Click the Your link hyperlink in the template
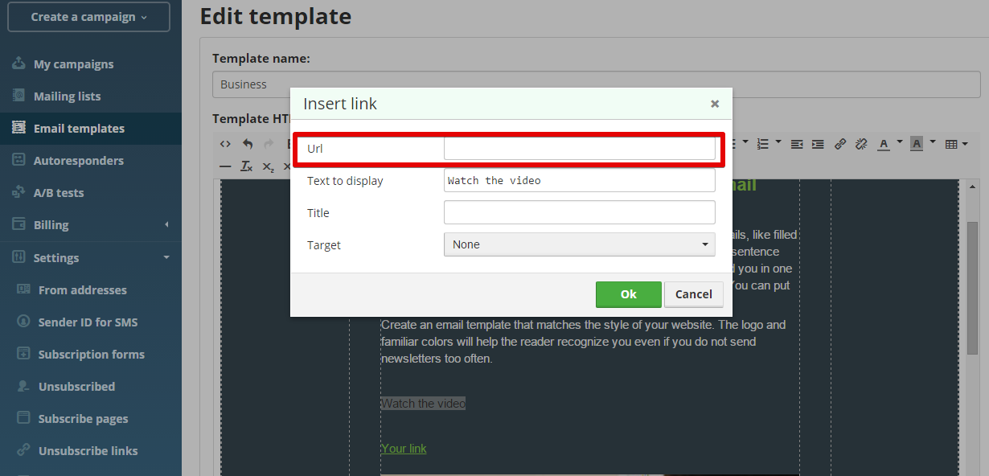This screenshot has height=476, width=989. [x=404, y=449]
